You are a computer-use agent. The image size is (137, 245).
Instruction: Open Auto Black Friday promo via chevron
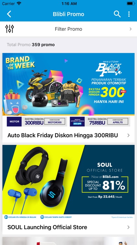(129, 135)
